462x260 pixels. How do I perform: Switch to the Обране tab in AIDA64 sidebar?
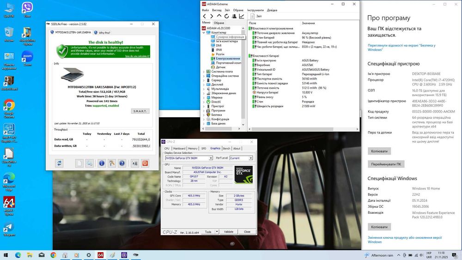point(219,23)
